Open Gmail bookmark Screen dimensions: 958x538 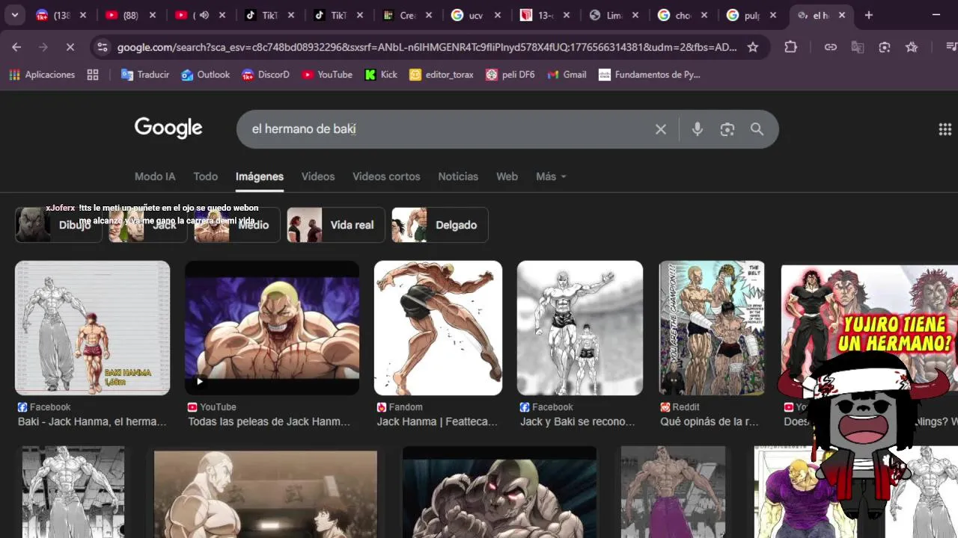567,75
